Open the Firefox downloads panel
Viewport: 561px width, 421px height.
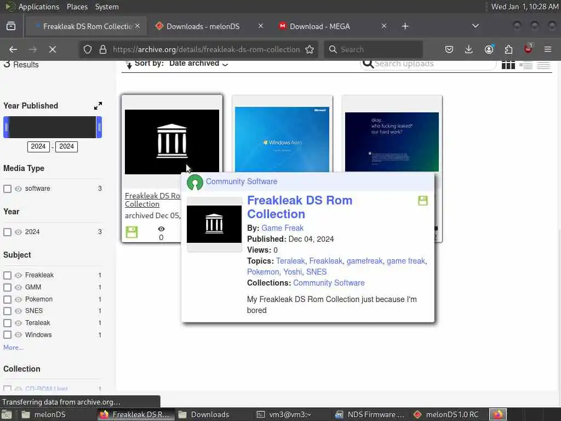pos(469,49)
